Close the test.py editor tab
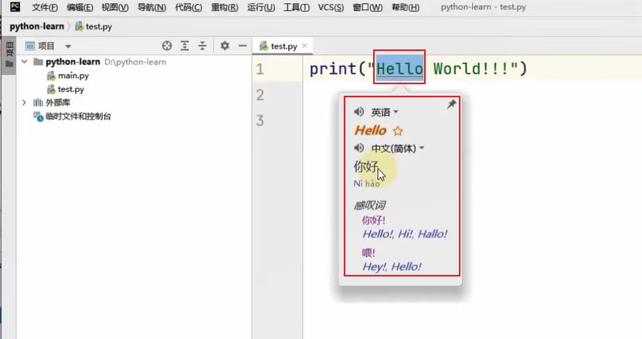The image size is (642, 339). 304,46
